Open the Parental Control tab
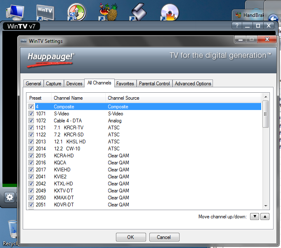281x248 pixels. tap(154, 84)
